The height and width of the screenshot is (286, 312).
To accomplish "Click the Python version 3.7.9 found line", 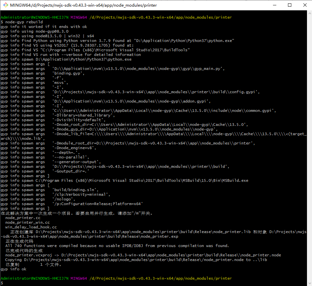I will (x=117, y=41).
